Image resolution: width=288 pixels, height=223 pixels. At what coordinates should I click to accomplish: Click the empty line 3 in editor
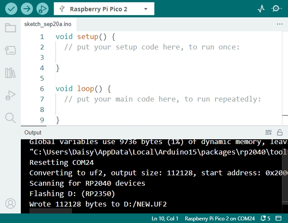pos(165,58)
